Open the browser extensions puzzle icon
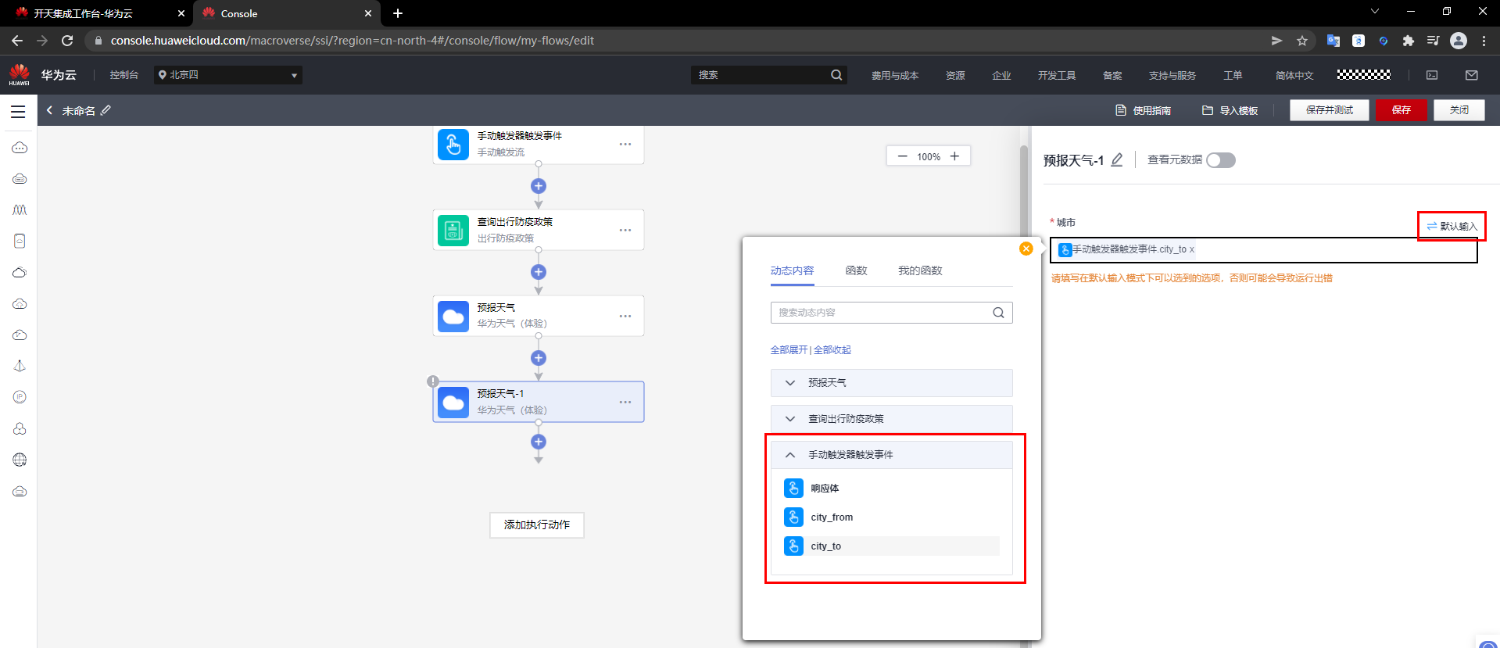Viewport: 1500px width, 648px height. coord(1408,41)
